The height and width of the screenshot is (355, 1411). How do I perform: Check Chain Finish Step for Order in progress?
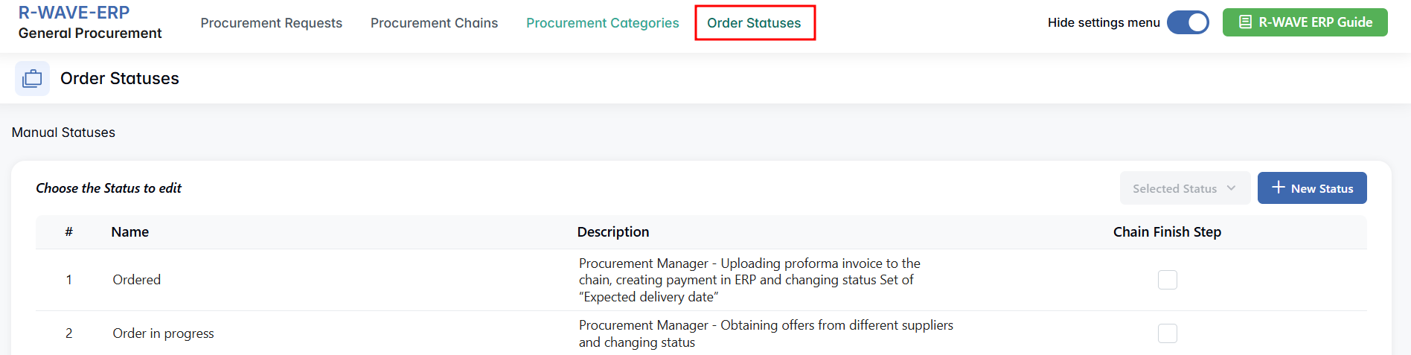1167,333
